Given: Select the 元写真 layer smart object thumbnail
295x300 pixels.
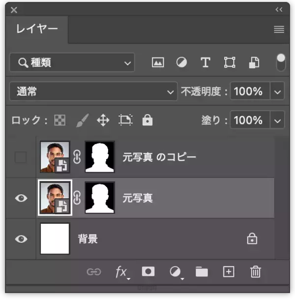Looking at the screenshot, I should [55, 198].
